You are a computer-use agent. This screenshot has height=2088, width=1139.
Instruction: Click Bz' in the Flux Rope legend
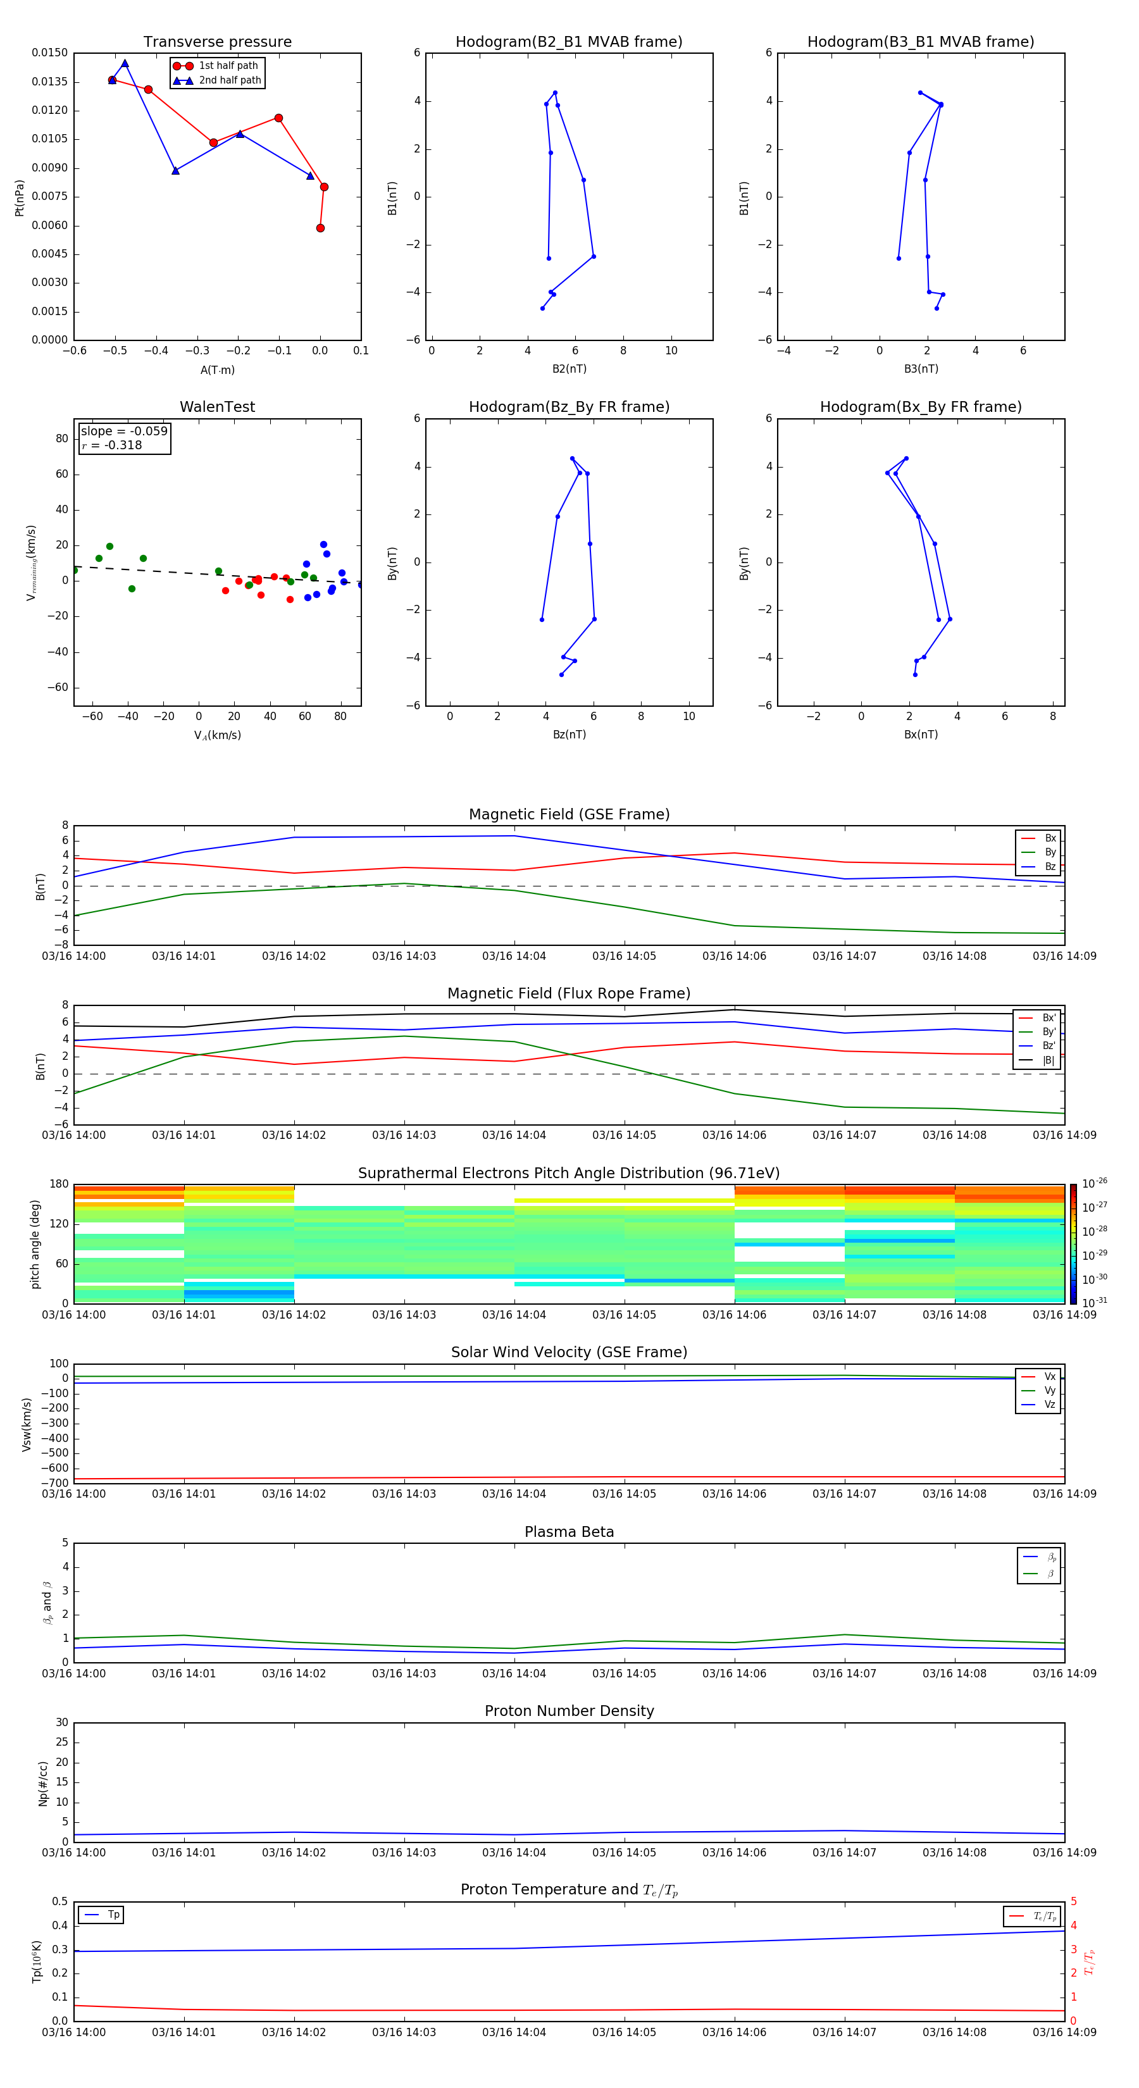1037,1046
